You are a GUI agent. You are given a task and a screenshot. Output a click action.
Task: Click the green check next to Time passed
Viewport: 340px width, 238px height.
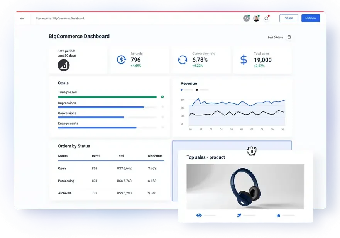[x=162, y=97]
